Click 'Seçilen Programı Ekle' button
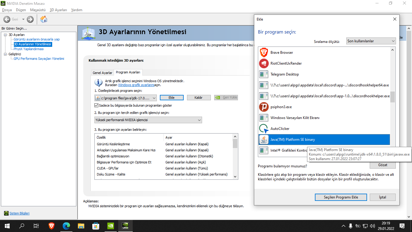The image size is (412, 232). pos(341,197)
